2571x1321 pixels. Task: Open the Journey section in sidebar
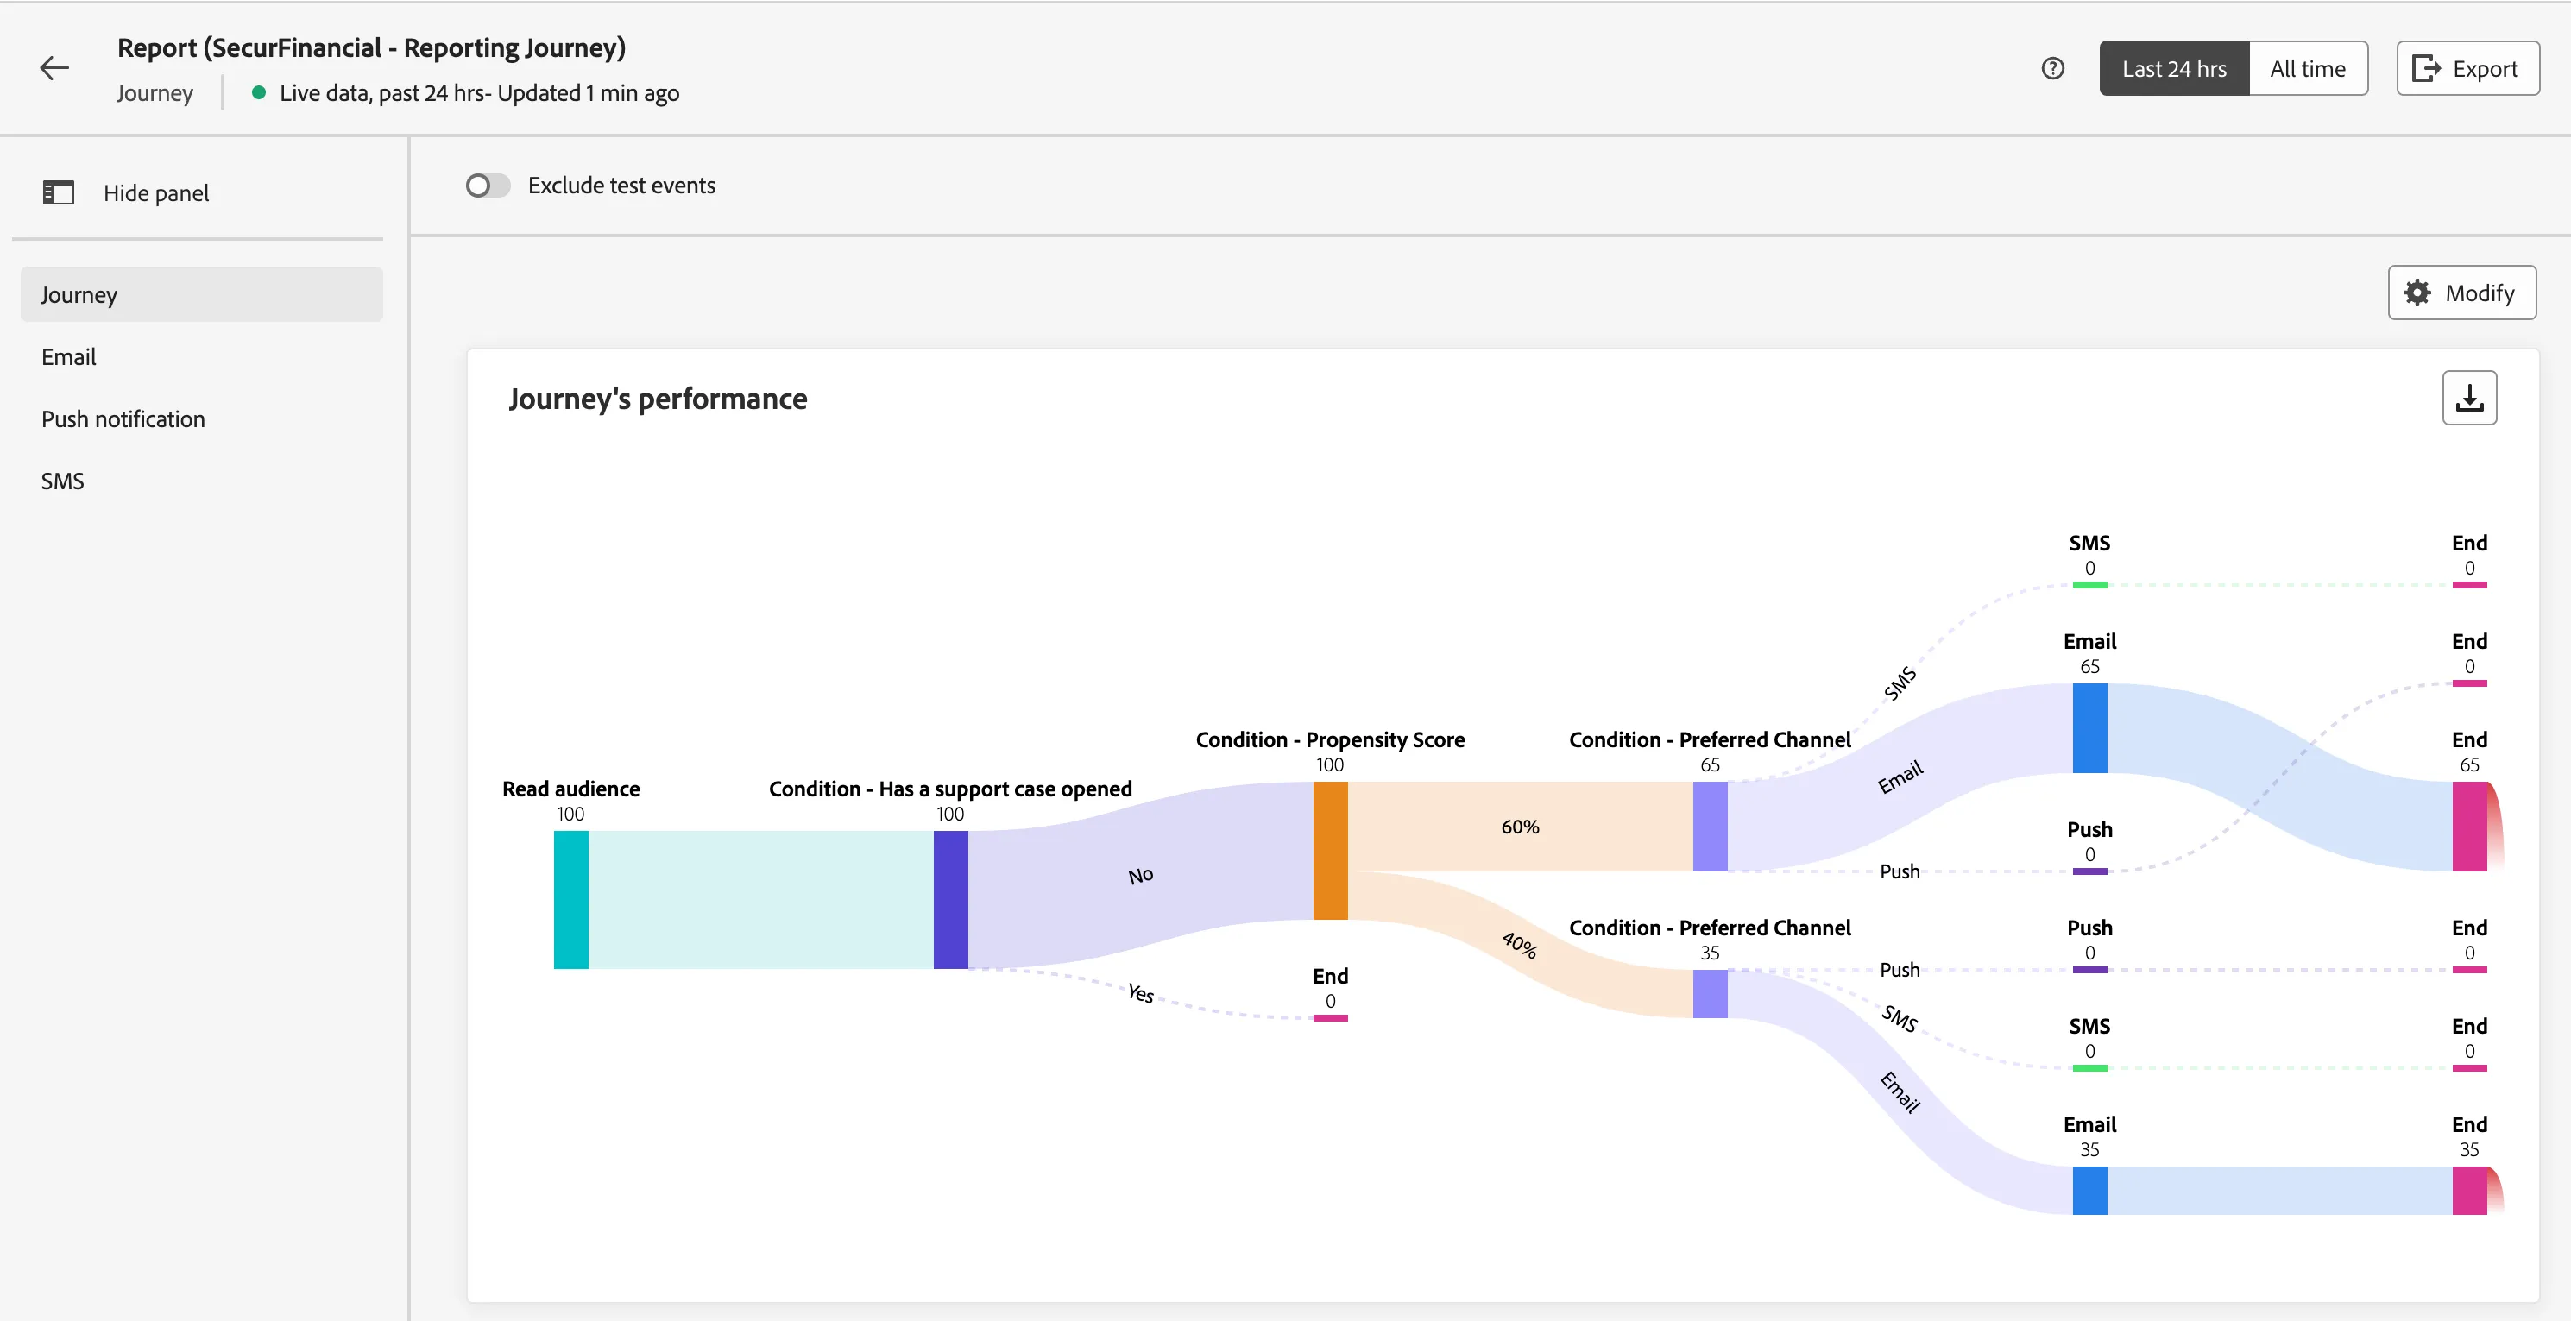pyautogui.click(x=202, y=294)
